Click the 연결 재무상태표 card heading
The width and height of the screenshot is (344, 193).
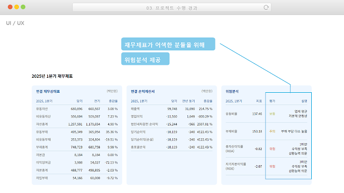48,92
